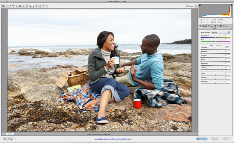
Task: Open the HSL / Grayscale panel tab
Action: (x=209, y=26)
